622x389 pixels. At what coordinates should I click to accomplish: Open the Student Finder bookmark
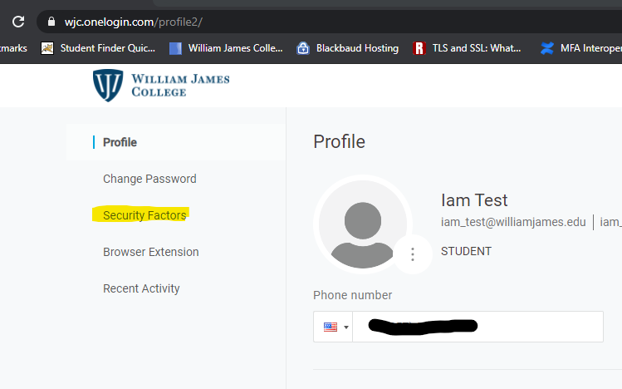[x=98, y=48]
